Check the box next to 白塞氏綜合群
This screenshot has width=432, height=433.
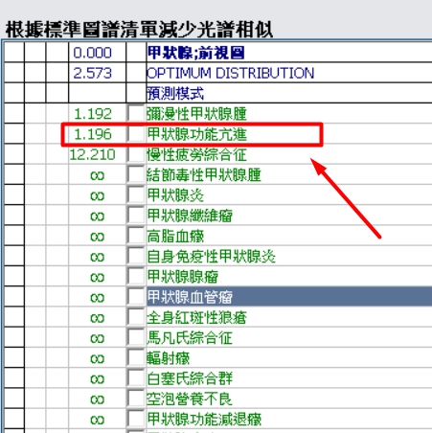[136, 378]
